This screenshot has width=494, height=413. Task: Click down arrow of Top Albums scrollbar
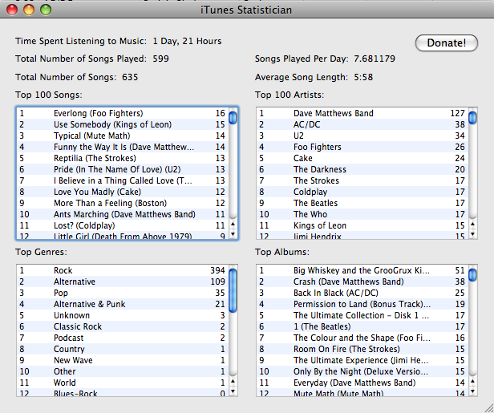[x=472, y=391]
